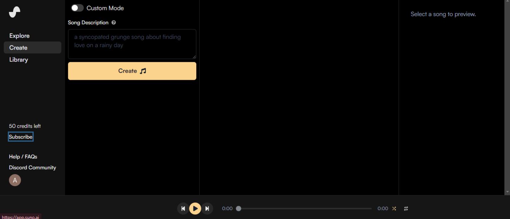Open the Help / FAQs link
This screenshot has height=219, width=510.
(x=23, y=156)
